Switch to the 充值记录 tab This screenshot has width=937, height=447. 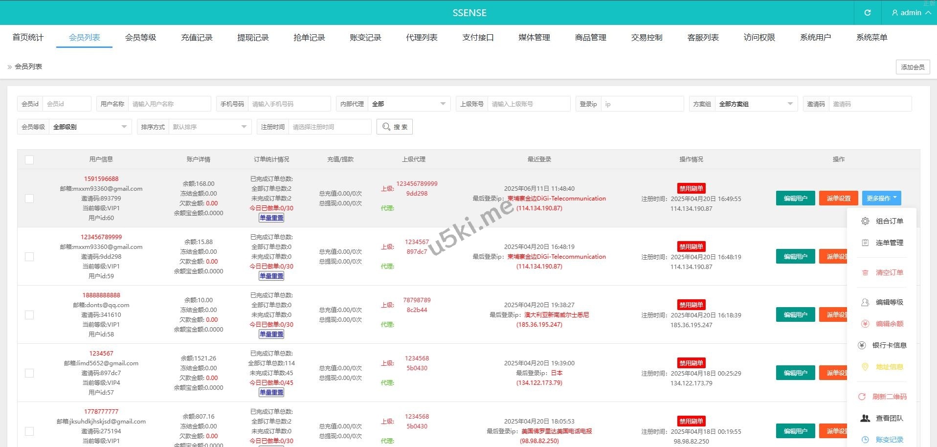(x=197, y=38)
